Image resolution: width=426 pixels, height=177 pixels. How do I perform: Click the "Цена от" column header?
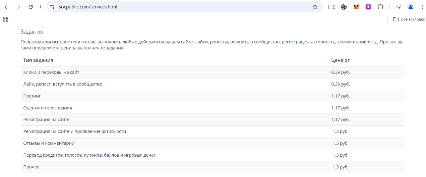click(341, 60)
